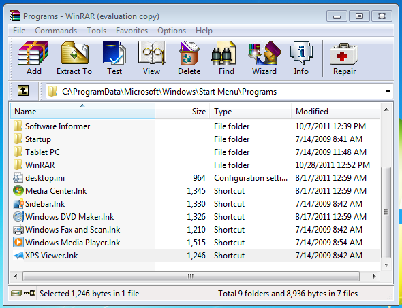Click 'Selected 1,246 bytes in 1 file' status
Screen dimensions: 402x308
pyautogui.click(x=89, y=294)
